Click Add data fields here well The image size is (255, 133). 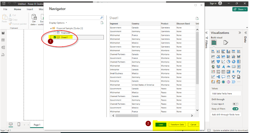(226, 94)
